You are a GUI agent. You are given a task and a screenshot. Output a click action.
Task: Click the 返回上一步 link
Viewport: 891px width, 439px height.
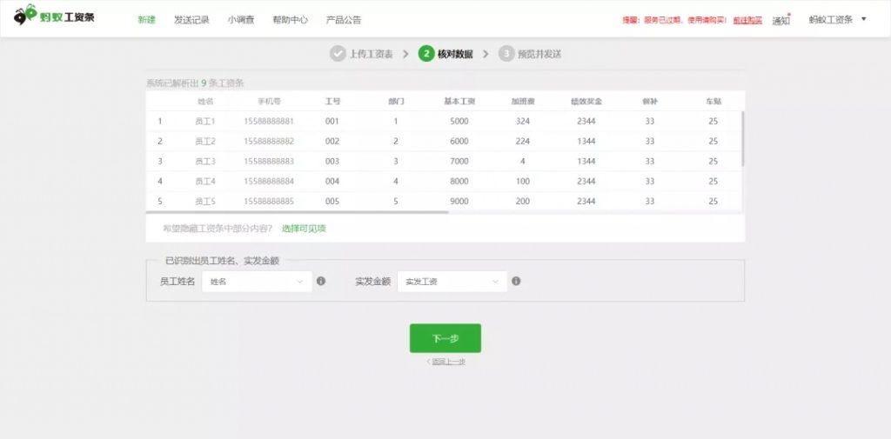(x=445, y=362)
